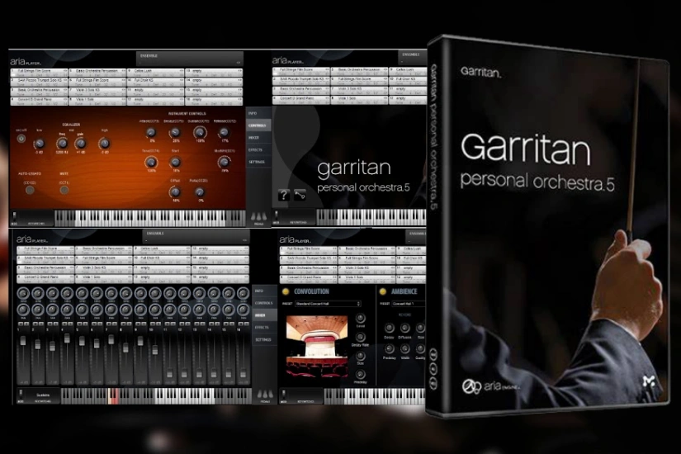681x454 pixels.
Task: Enable the Ambience effect LED
Action: coord(383,291)
